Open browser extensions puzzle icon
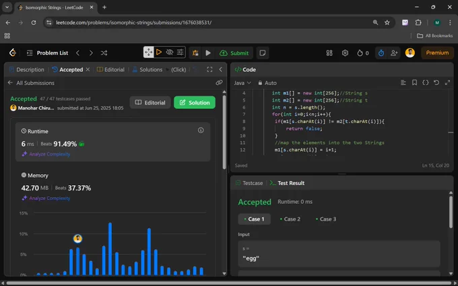458x286 pixels. (418, 22)
